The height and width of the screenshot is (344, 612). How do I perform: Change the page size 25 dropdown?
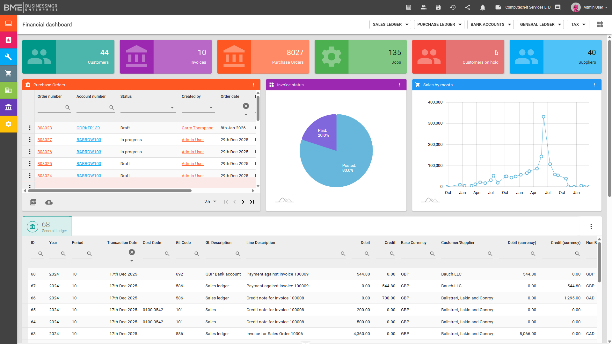pos(210,202)
